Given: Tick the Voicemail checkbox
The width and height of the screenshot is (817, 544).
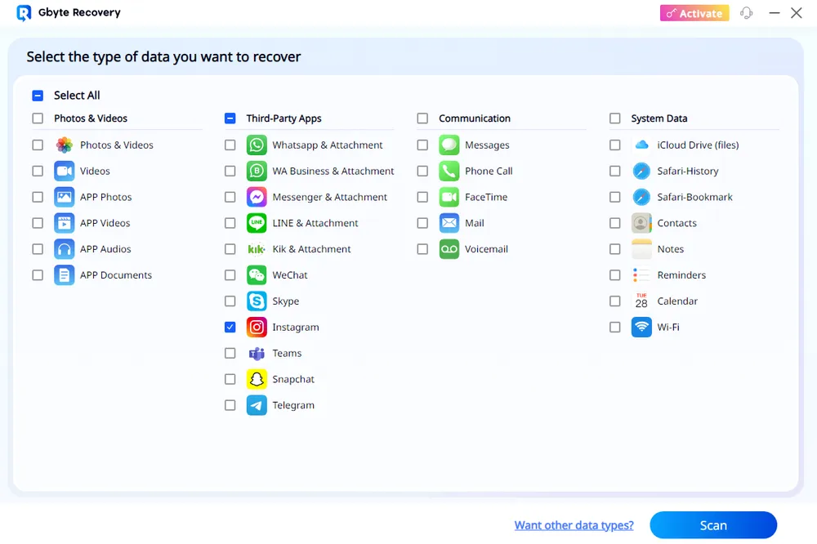Looking at the screenshot, I should [x=422, y=249].
